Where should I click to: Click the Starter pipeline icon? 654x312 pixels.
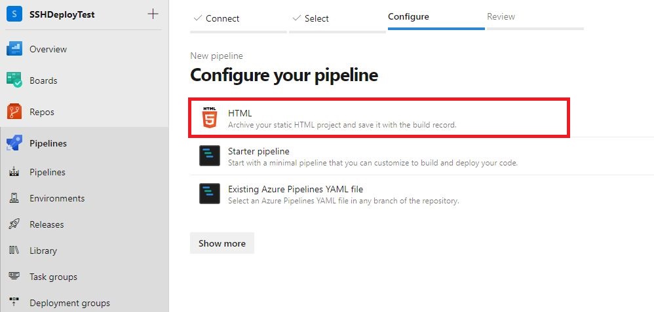[x=210, y=156]
